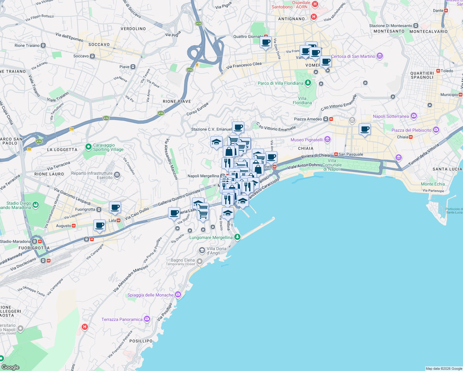
Task: Open Bagno Elena gray place icon
Action: pos(200,262)
